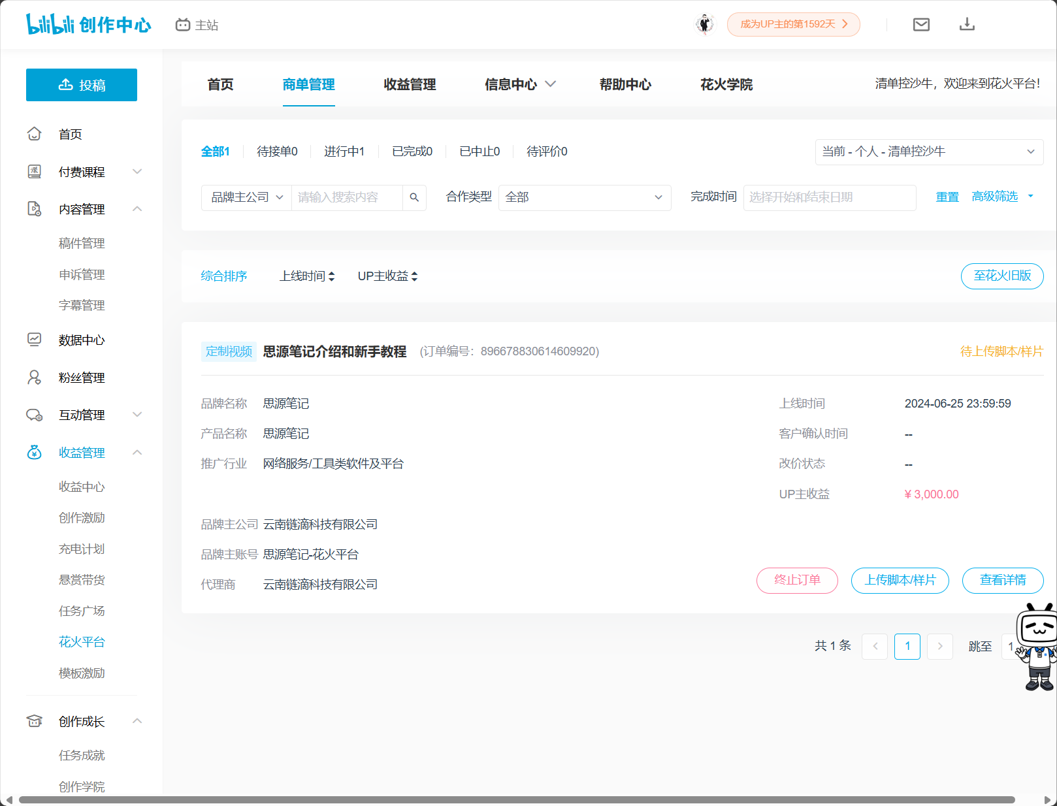Click 重置 to reset filters
Viewport: 1057px width, 806px height.
pos(947,197)
